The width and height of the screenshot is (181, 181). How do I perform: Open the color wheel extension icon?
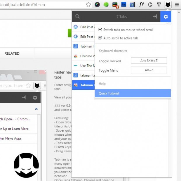97,5
